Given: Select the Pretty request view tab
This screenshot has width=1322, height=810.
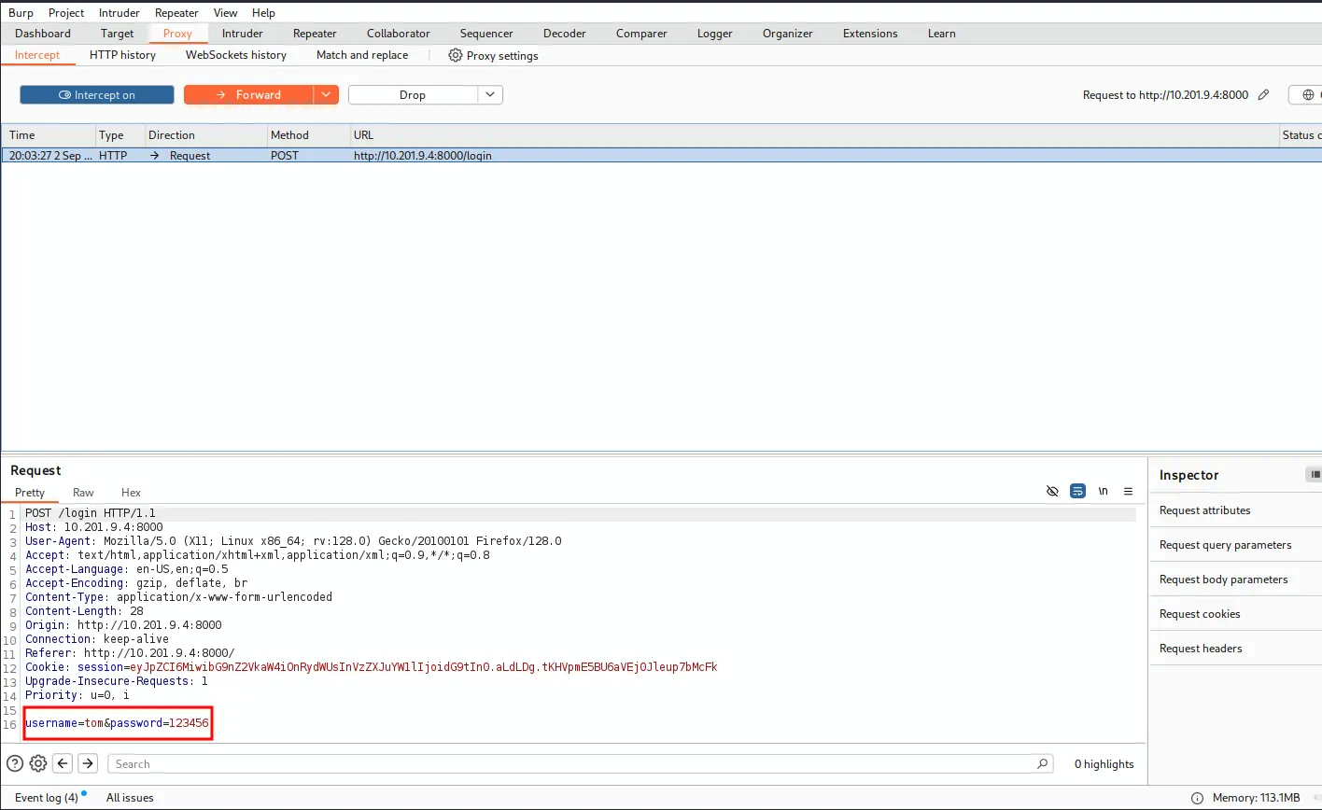Looking at the screenshot, I should point(30,492).
